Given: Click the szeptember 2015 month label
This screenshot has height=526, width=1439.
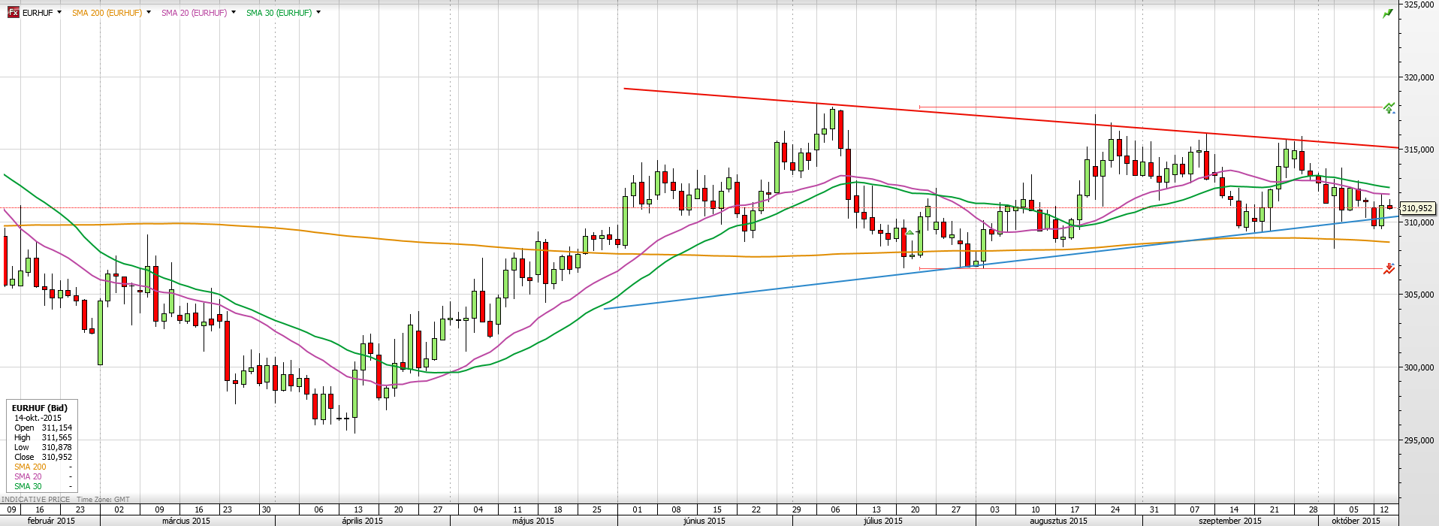Looking at the screenshot, I should 1230,521.
